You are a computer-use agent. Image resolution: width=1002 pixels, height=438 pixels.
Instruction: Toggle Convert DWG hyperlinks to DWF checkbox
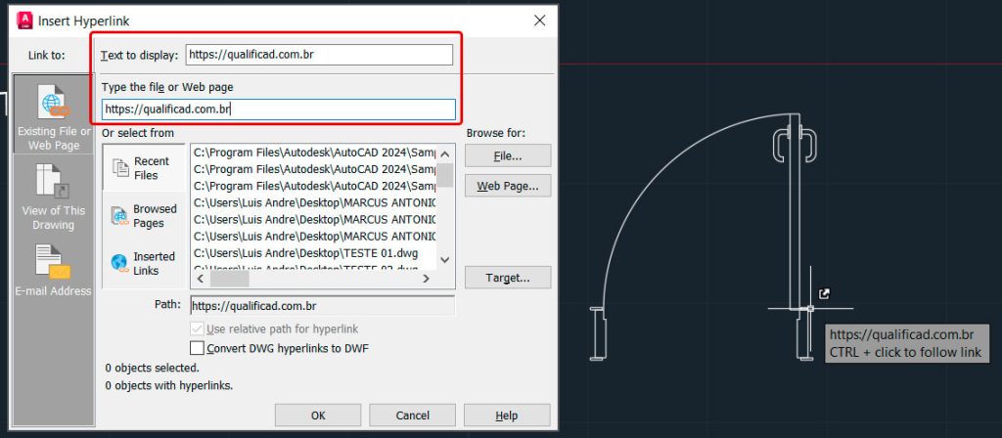tap(198, 348)
